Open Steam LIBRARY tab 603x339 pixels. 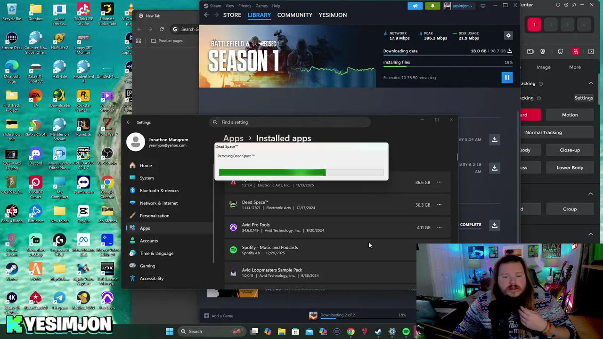(259, 15)
